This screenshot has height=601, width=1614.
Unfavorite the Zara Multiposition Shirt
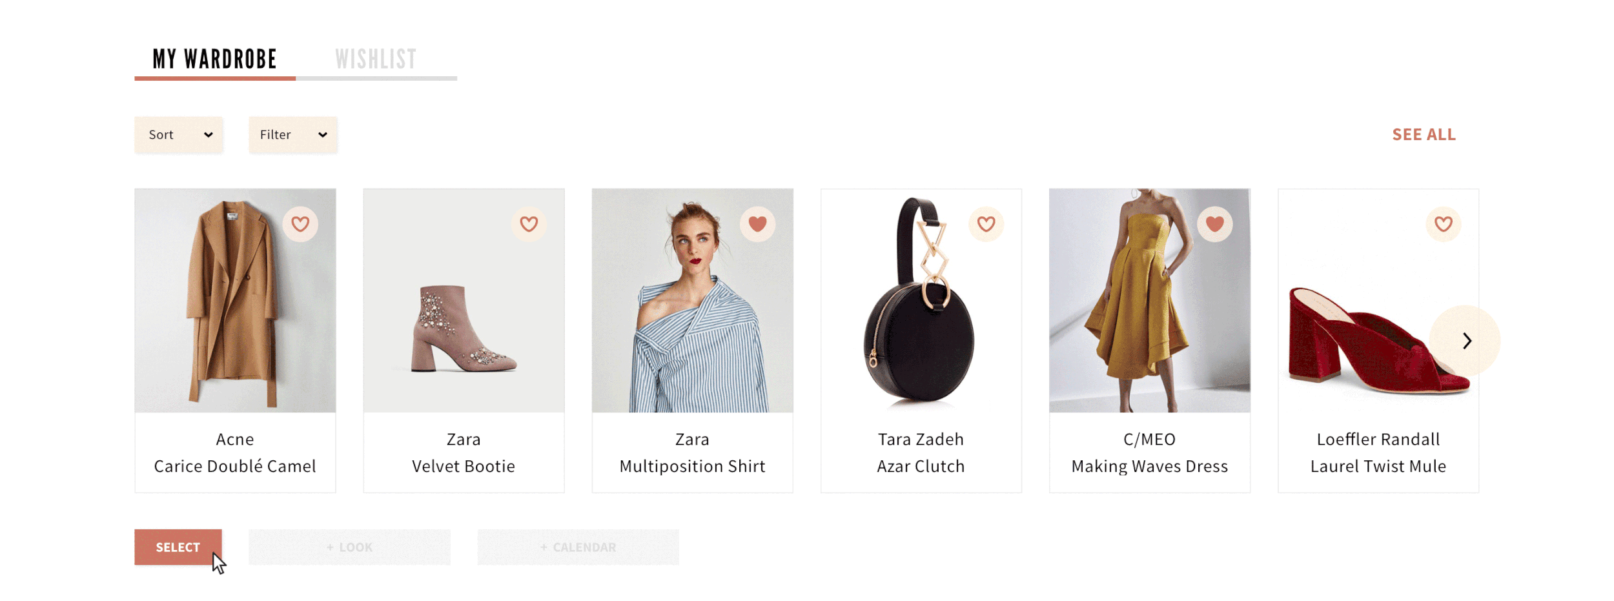(x=757, y=224)
